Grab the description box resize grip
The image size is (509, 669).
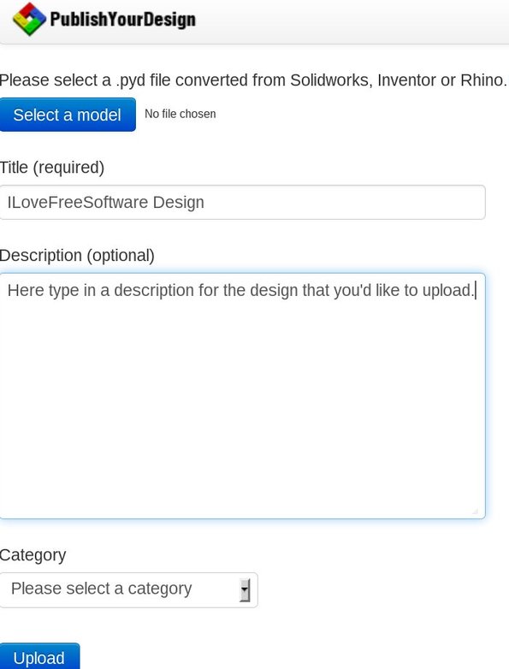476,510
